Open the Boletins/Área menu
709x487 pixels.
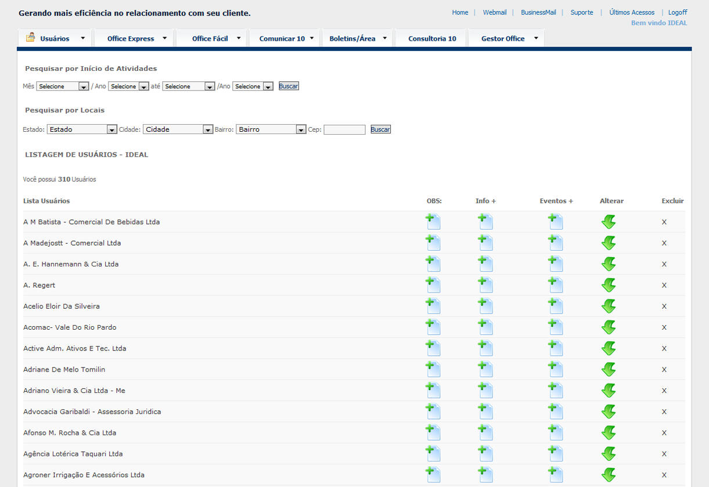(x=357, y=39)
